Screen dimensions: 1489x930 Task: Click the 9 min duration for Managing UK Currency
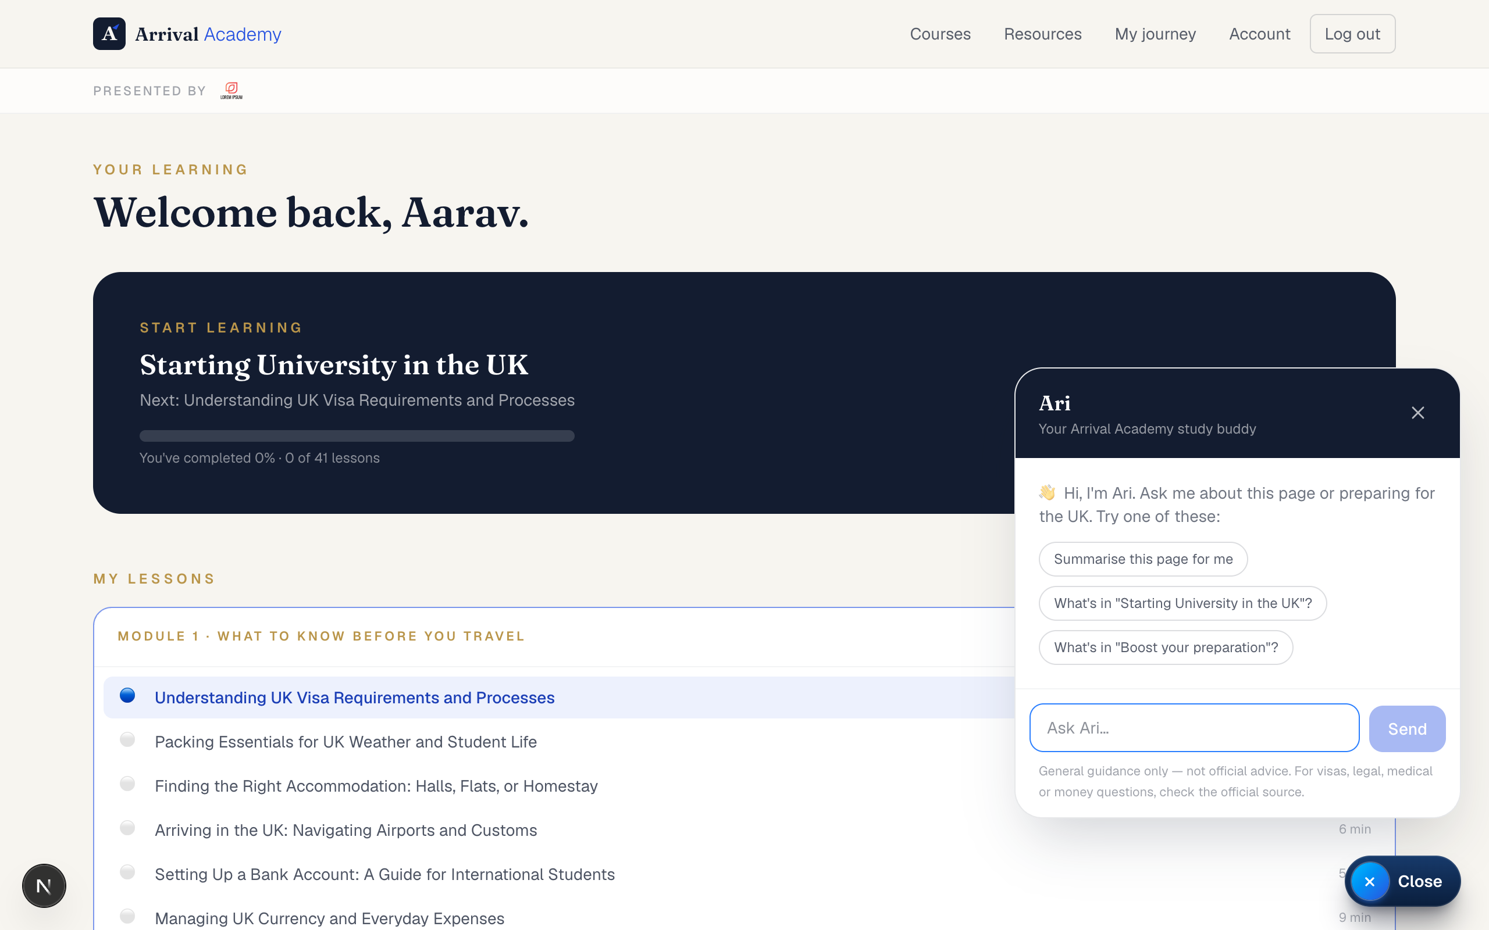1354,918
